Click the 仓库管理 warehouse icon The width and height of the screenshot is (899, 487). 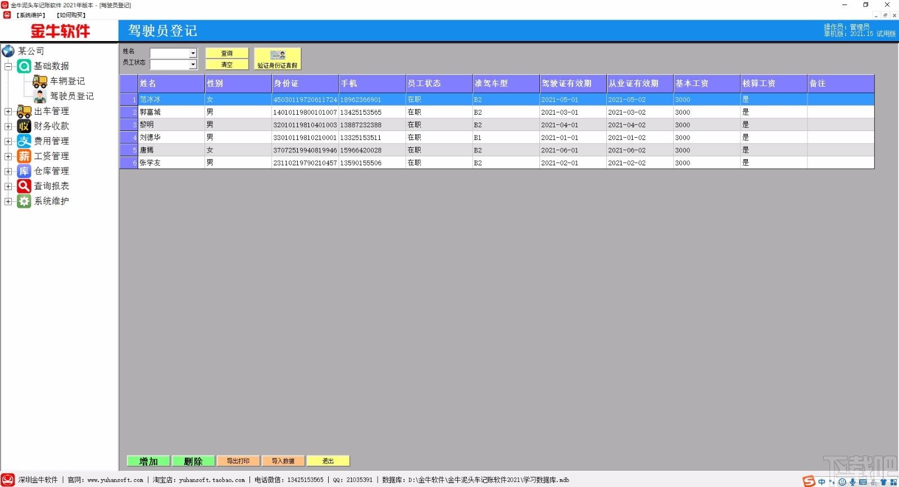point(24,171)
